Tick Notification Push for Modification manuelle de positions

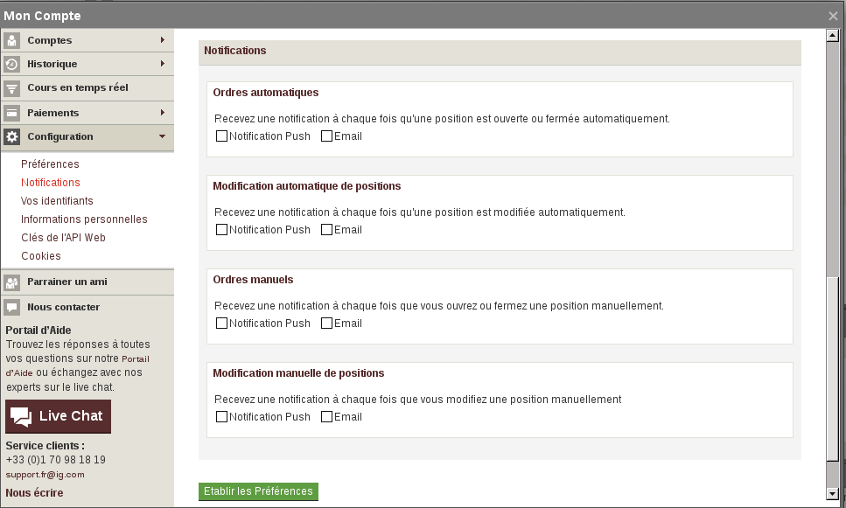coord(221,416)
